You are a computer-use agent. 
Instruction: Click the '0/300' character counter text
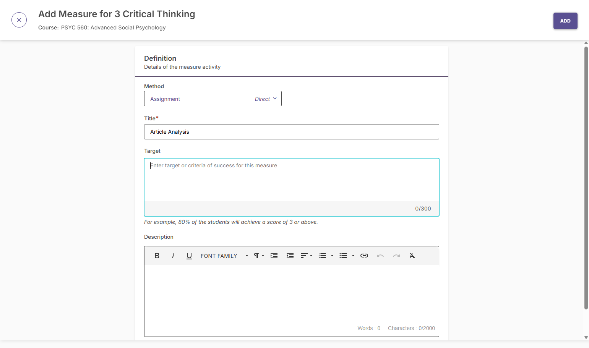(x=423, y=209)
